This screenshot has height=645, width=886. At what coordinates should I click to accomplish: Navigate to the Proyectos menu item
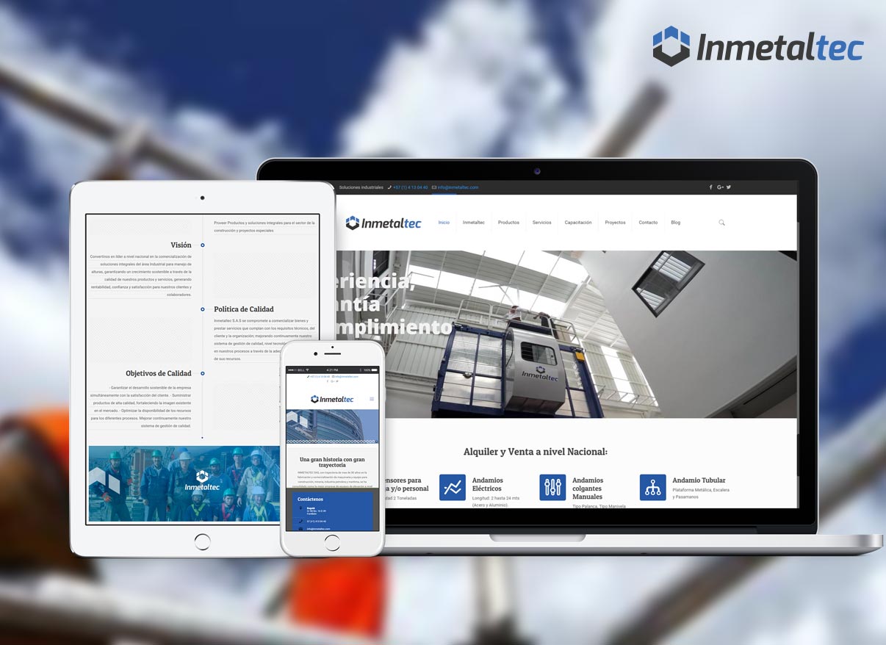[615, 223]
